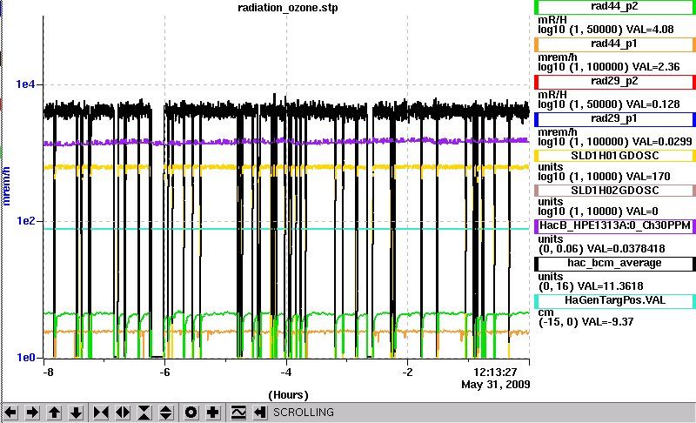
Task: Click the -6 hours x-axis label
Action: (x=164, y=372)
